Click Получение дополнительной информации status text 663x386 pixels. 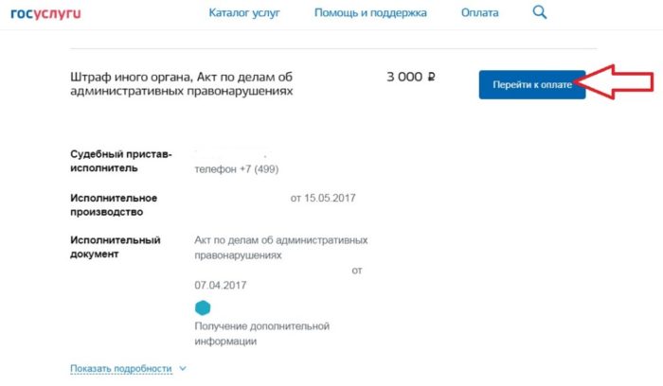(x=261, y=334)
